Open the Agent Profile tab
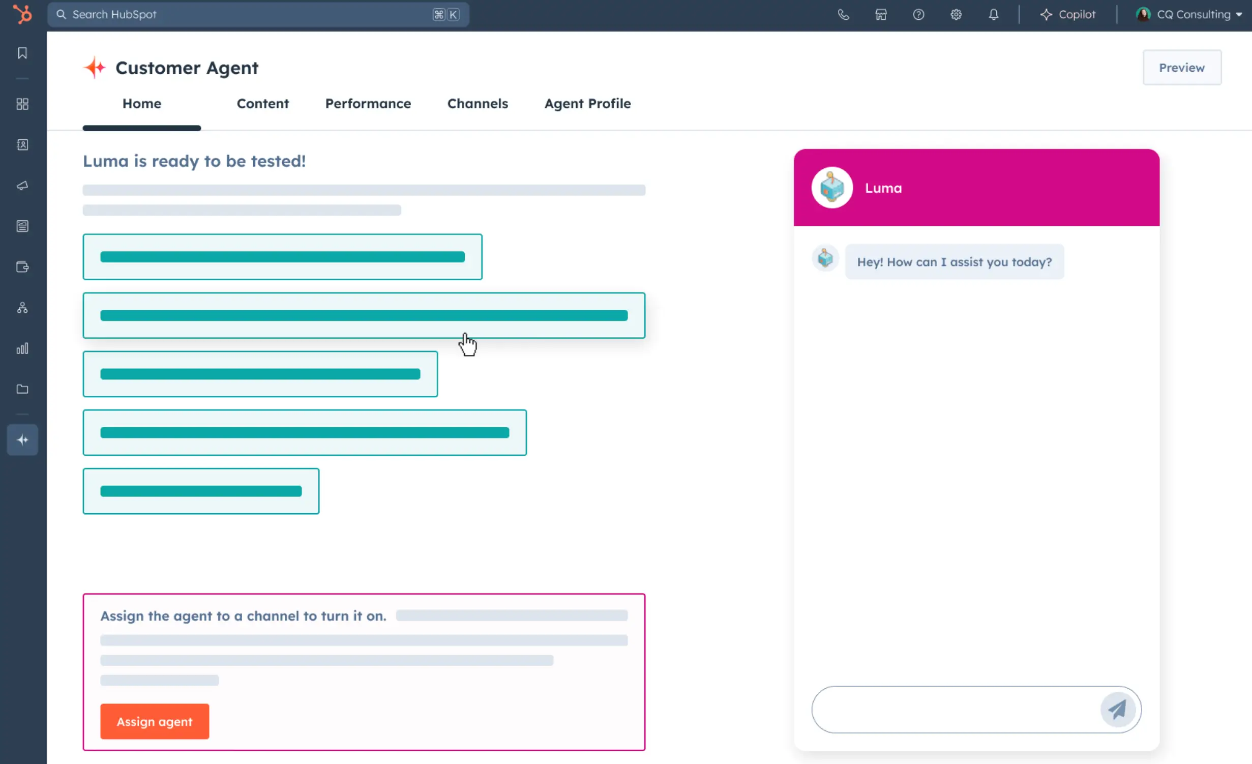Viewport: 1252px width, 764px height. point(587,103)
